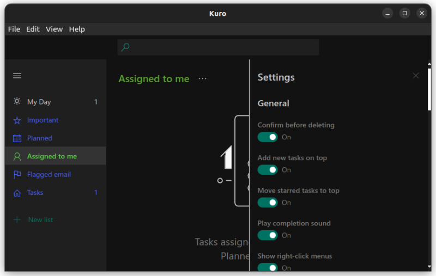
Task: Click the Planned calendar icon
Action: [x=17, y=138]
